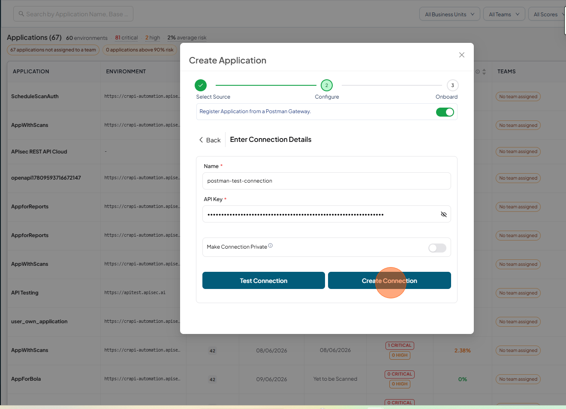The width and height of the screenshot is (566, 409).
Task: Click the Test Connection button
Action: (x=264, y=280)
